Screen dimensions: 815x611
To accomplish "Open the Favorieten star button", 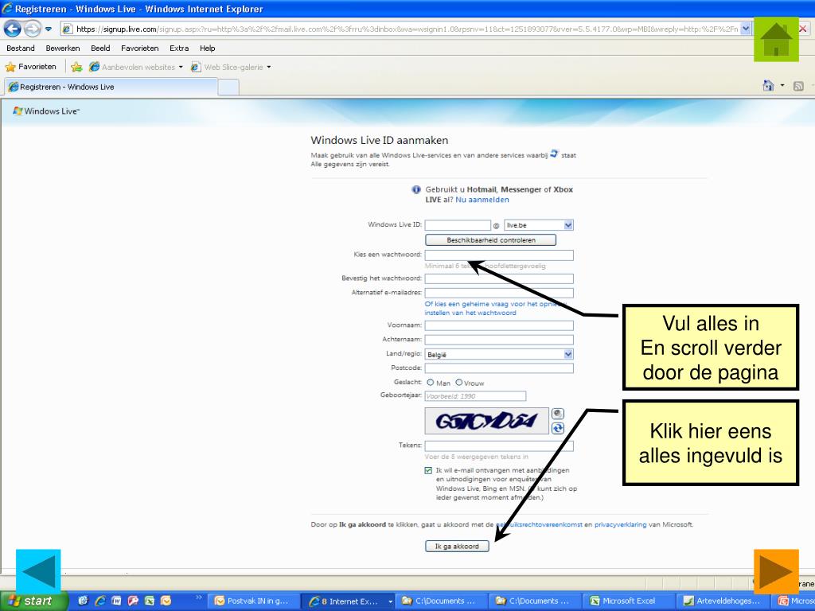I will pos(31,67).
